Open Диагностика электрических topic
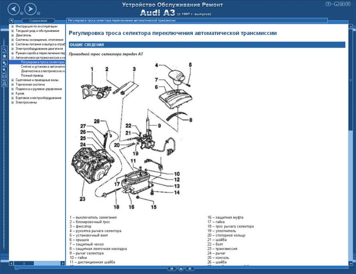Image resolution: width=356 pixels, height=274 pixels. click(43, 71)
